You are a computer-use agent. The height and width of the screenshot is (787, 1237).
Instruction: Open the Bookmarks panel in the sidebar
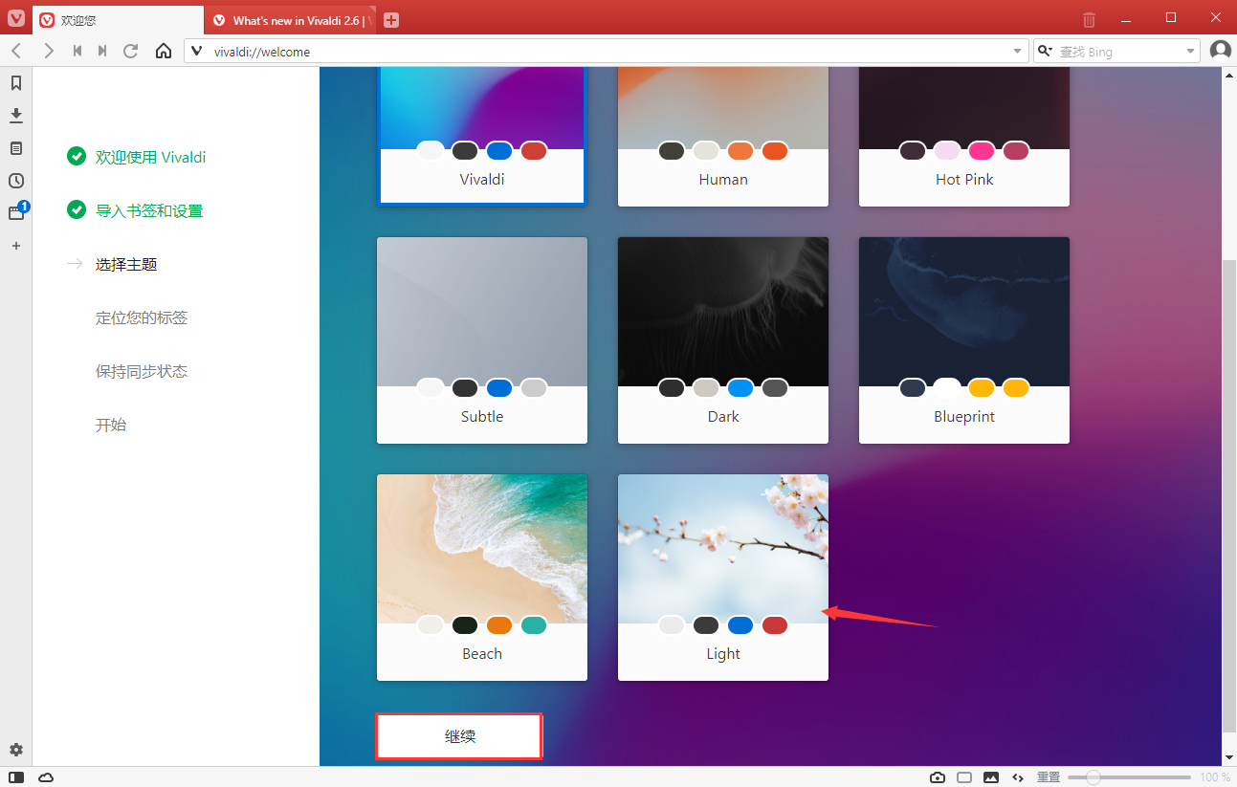click(x=15, y=83)
